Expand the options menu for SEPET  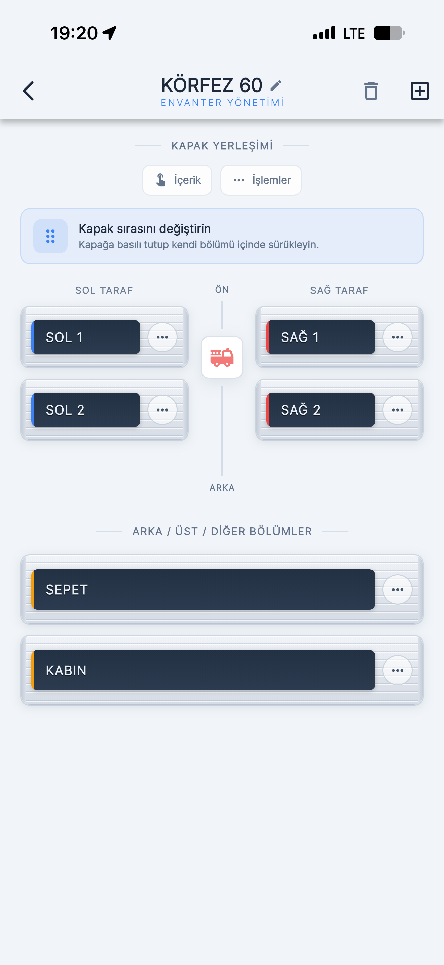click(397, 589)
